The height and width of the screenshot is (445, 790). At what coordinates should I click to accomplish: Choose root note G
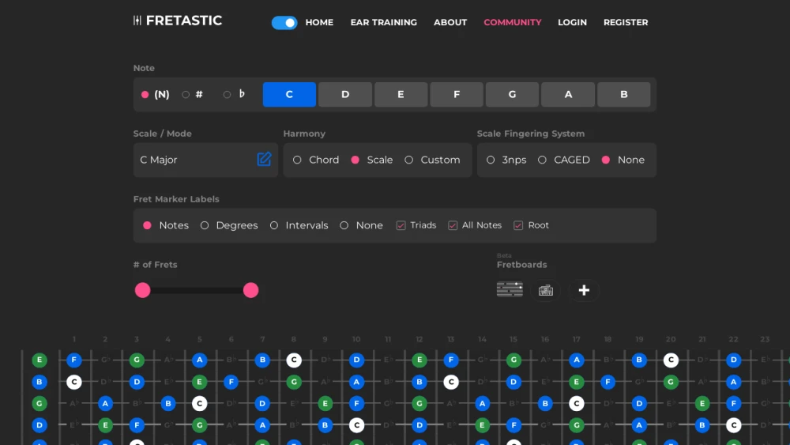click(512, 94)
